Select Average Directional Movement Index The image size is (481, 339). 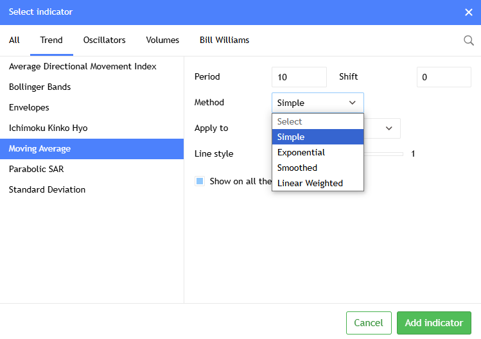(92, 67)
